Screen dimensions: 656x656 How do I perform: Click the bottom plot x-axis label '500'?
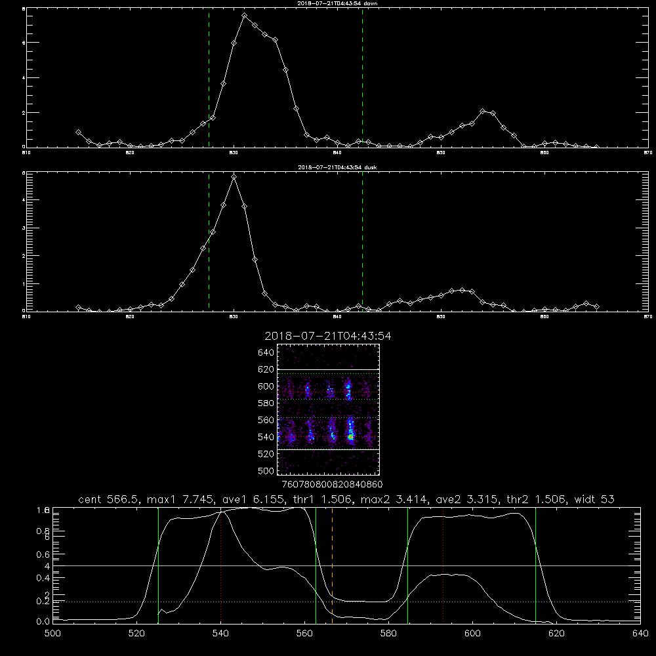pos(52,633)
